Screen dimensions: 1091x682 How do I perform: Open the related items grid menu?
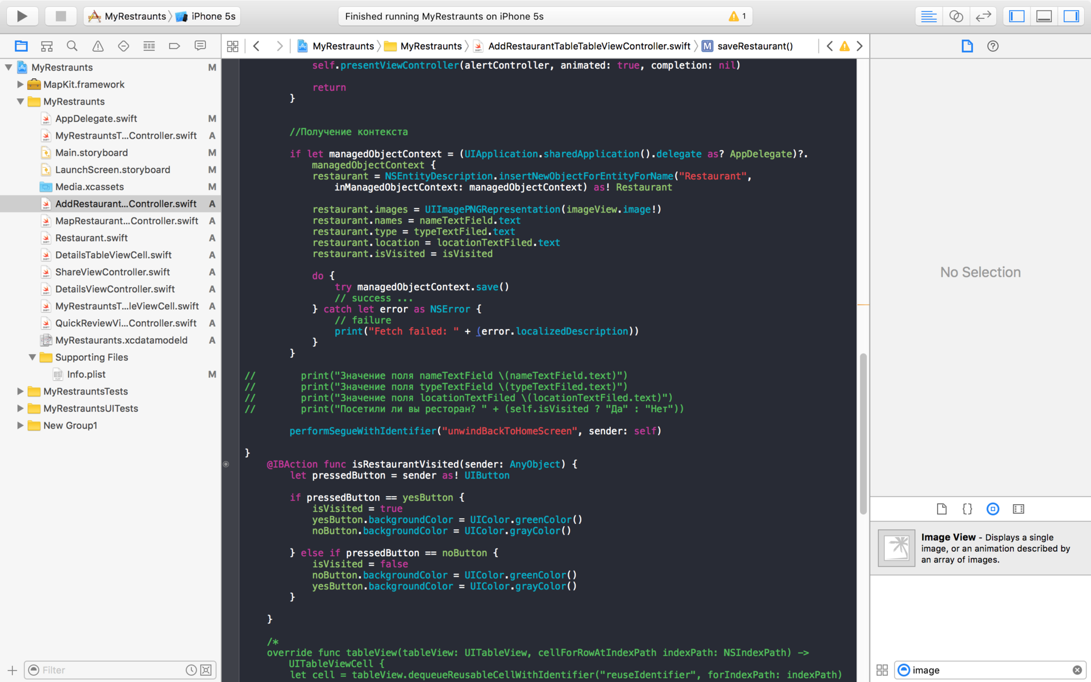click(232, 46)
